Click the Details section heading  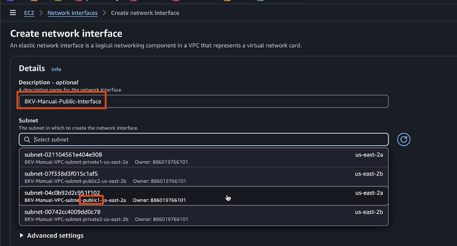[32, 68]
